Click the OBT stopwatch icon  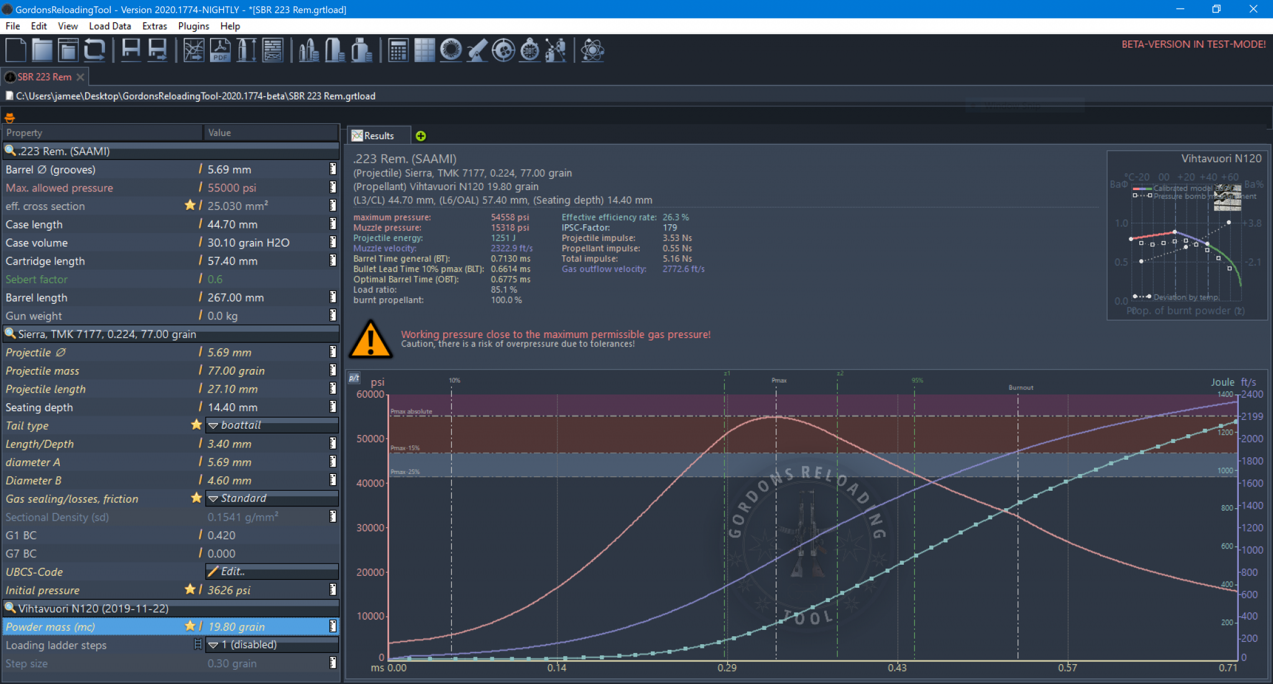(x=530, y=50)
